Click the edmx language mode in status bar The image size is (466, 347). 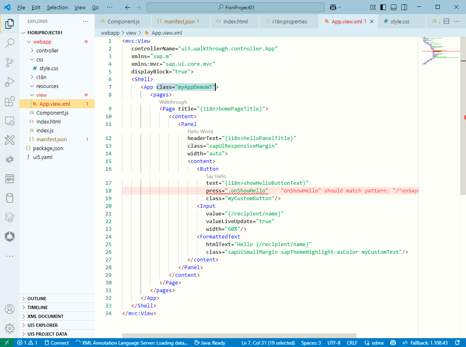[x=374, y=343]
